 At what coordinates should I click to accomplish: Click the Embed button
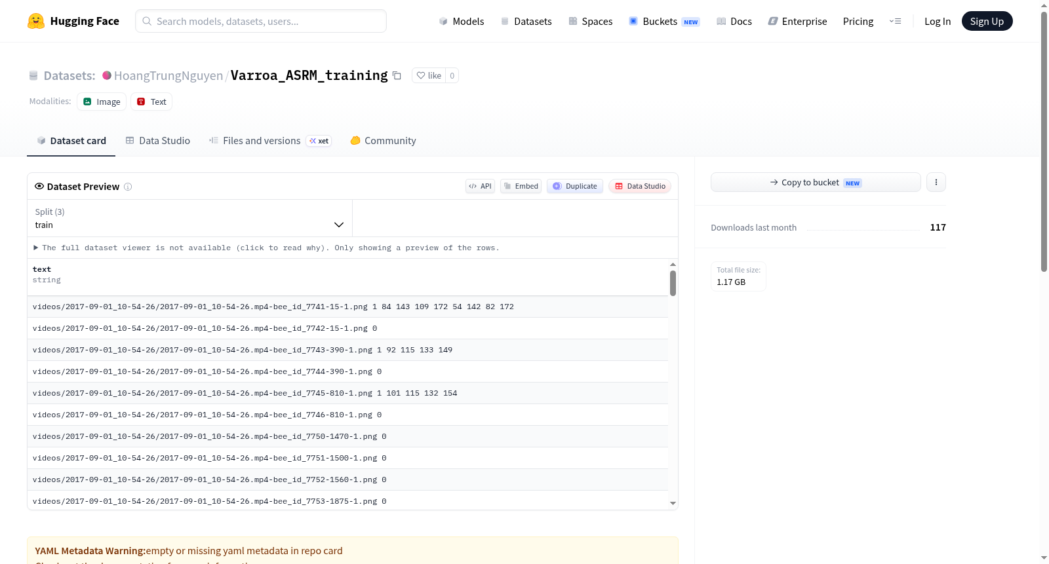pos(521,186)
